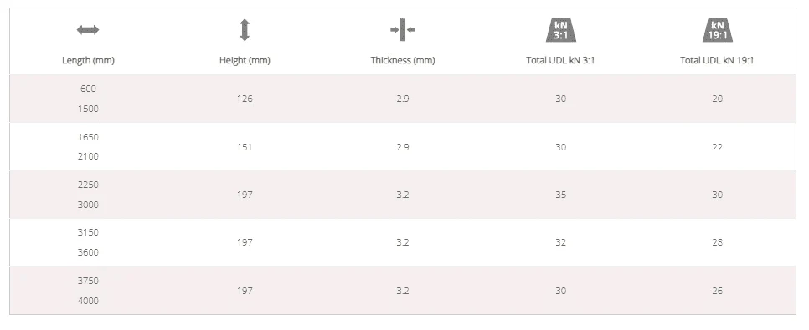Screen dimensions: 809x330
Task: Click the 22 UDL 19:1 value
Action: [717, 147]
